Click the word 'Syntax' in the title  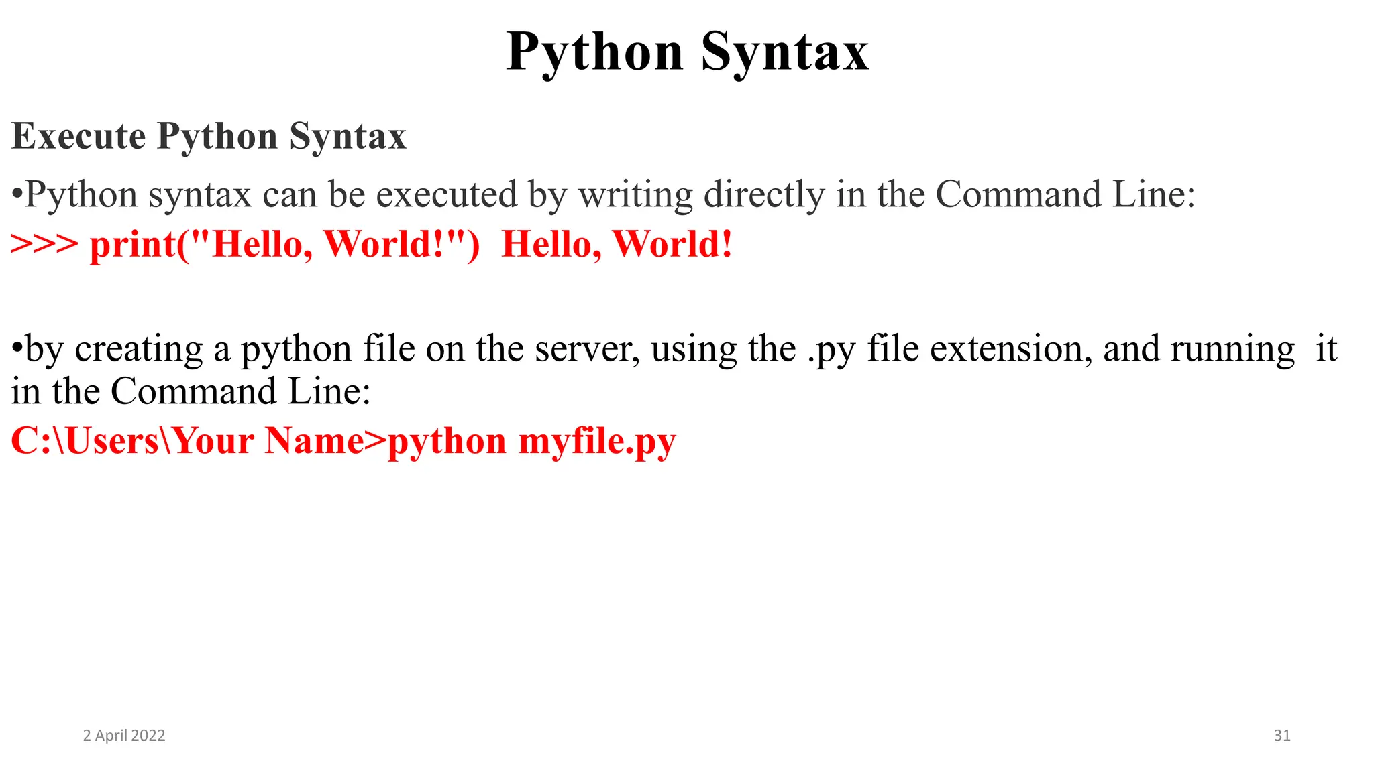(785, 52)
